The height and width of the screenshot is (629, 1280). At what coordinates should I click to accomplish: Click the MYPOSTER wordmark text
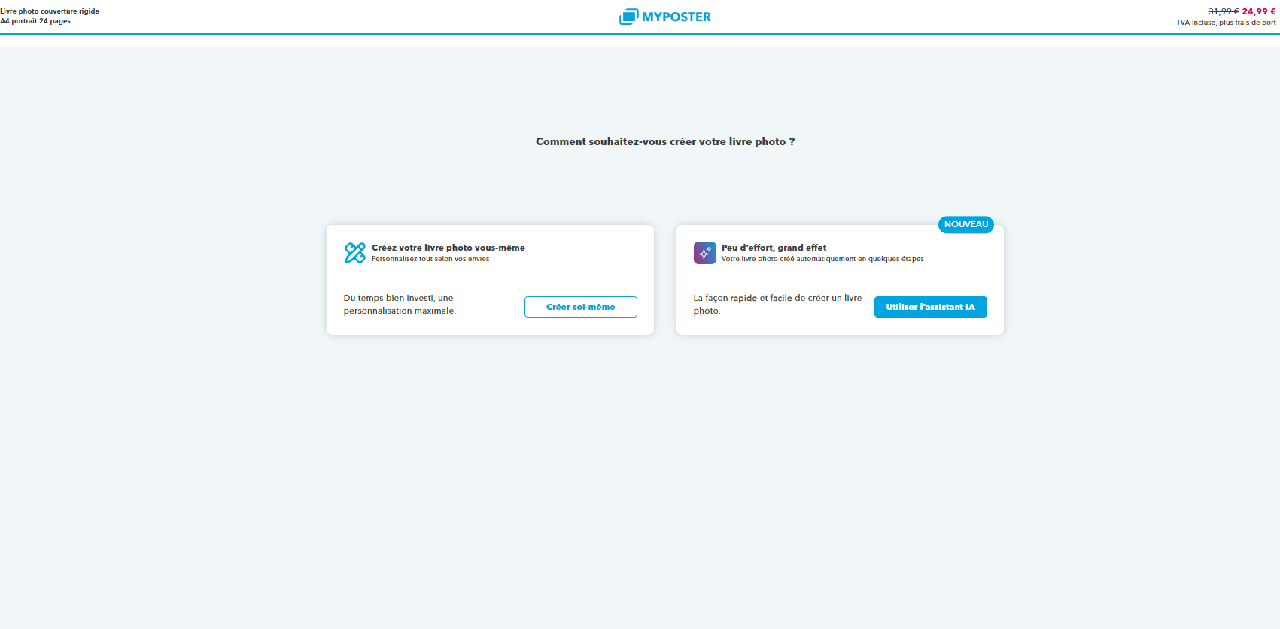676,17
